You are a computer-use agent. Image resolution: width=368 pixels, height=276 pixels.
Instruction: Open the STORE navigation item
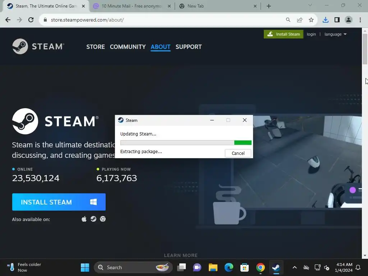(x=96, y=47)
